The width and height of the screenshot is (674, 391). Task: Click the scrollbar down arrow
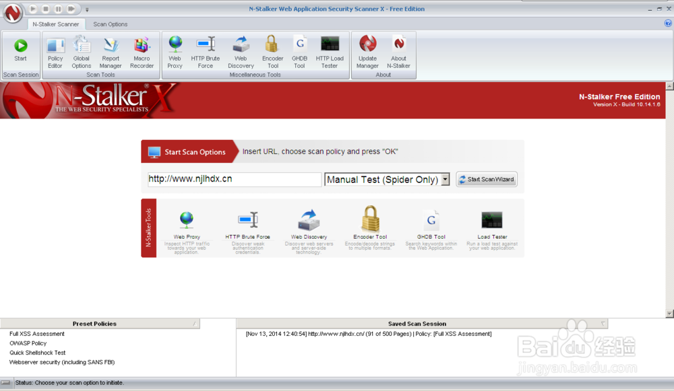coord(669,314)
